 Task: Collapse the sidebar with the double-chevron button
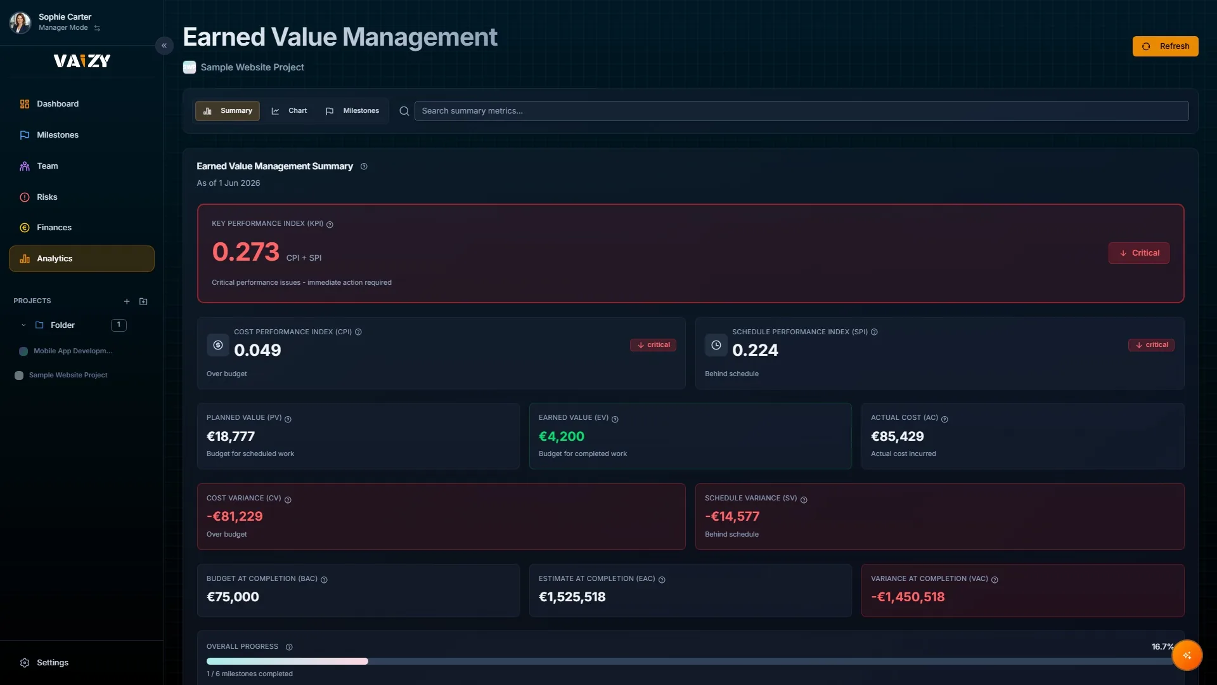point(164,46)
